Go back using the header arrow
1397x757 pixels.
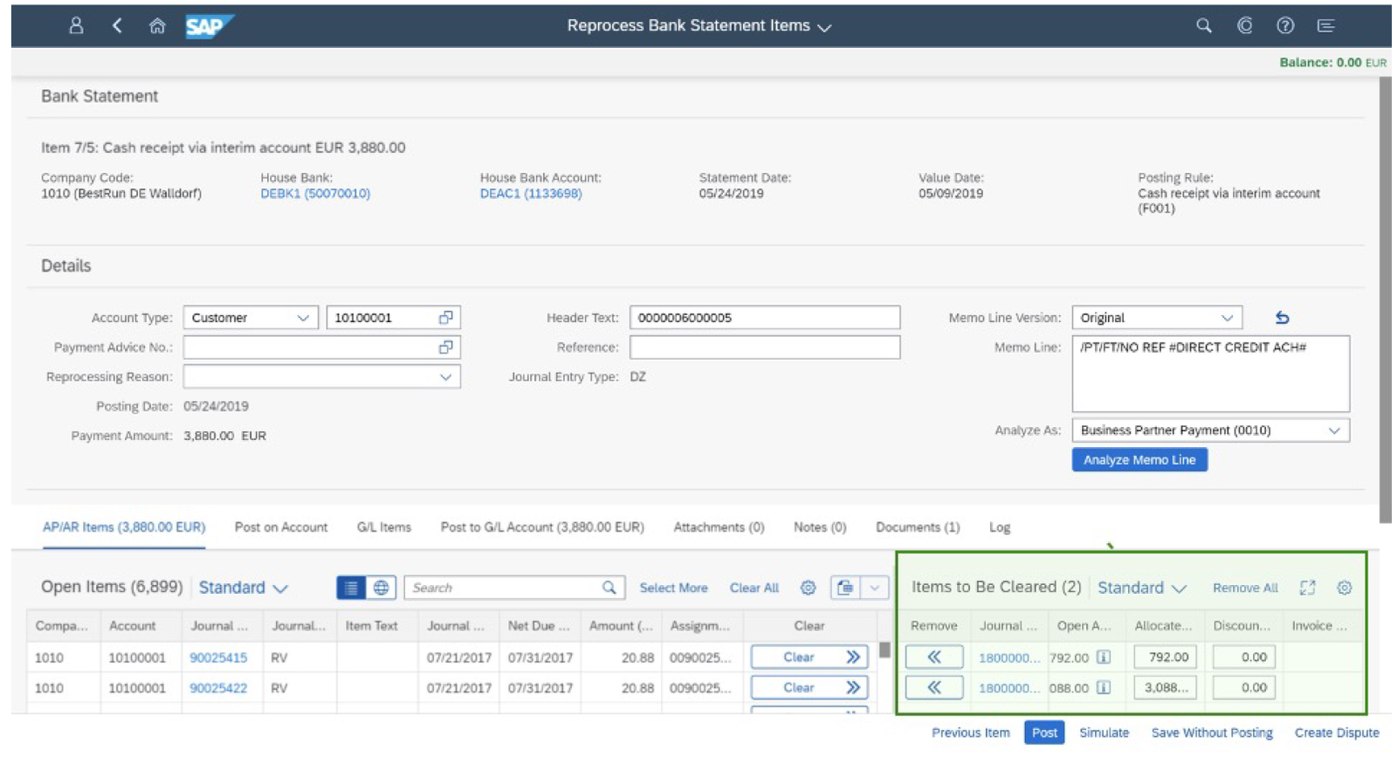tap(117, 25)
